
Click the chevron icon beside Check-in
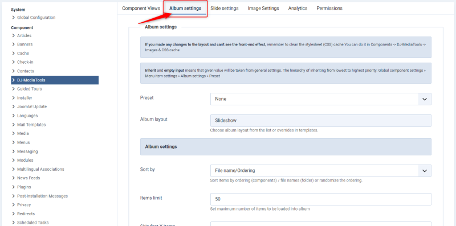coord(13,62)
